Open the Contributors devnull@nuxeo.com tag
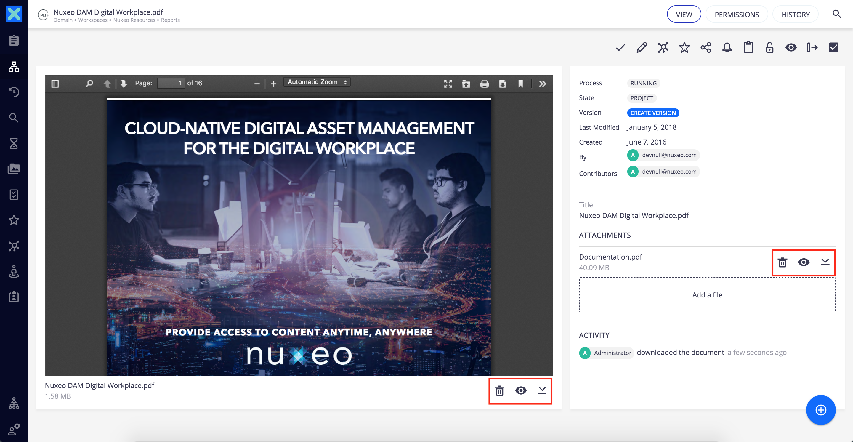The width and height of the screenshot is (853, 442). (x=663, y=172)
